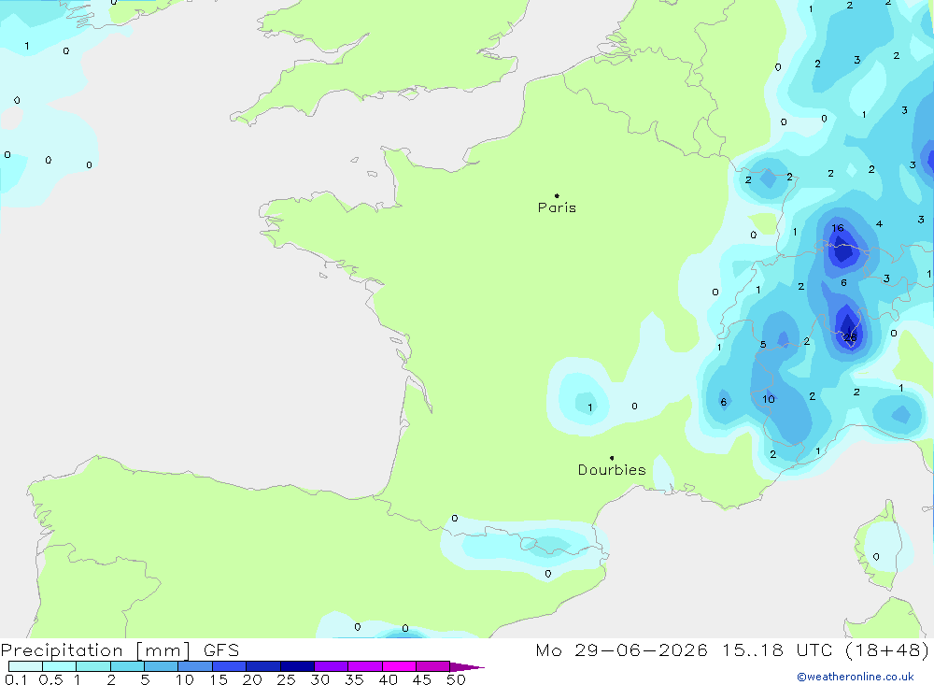
Task: Click the "15..18 UTC" time text
Action: tap(777, 650)
